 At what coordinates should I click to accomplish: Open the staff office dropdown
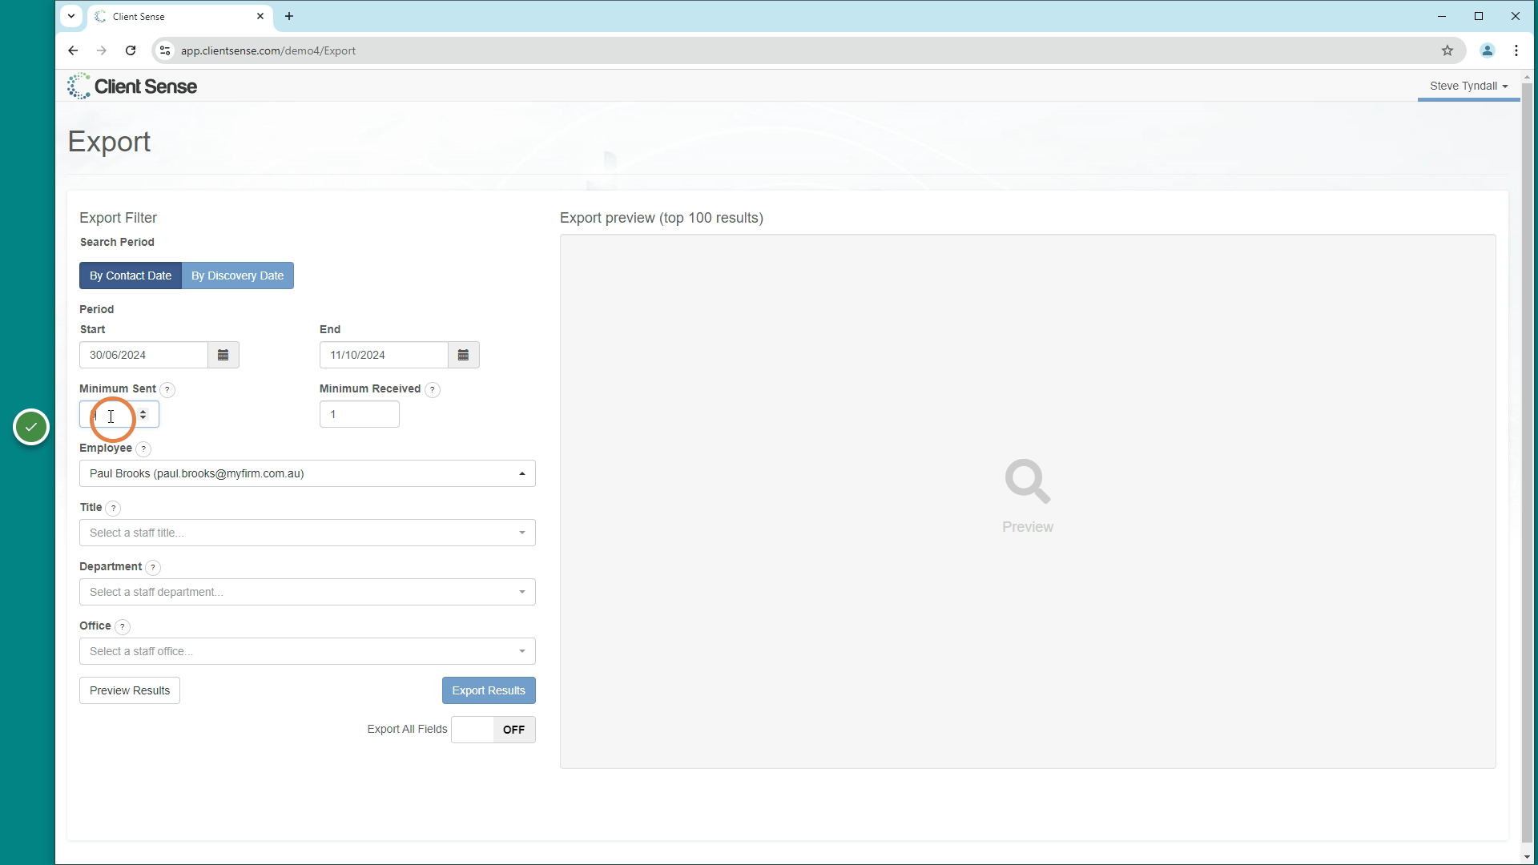(x=308, y=651)
